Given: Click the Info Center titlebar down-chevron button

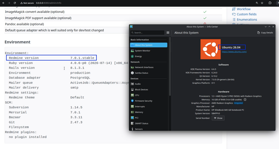Looking at the screenshot, I should (265, 27).
